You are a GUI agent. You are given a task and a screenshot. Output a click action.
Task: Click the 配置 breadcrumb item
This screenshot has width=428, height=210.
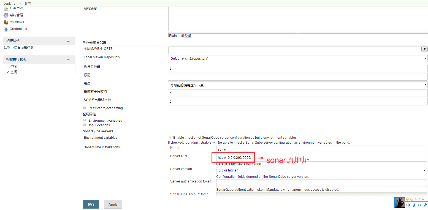(28, 4)
